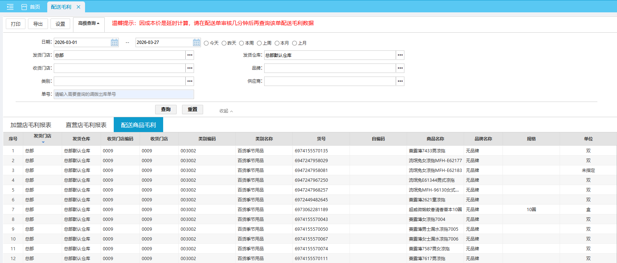This screenshot has width=617, height=263.
Task: Select the 今天 radio button
Action: [x=206, y=43]
